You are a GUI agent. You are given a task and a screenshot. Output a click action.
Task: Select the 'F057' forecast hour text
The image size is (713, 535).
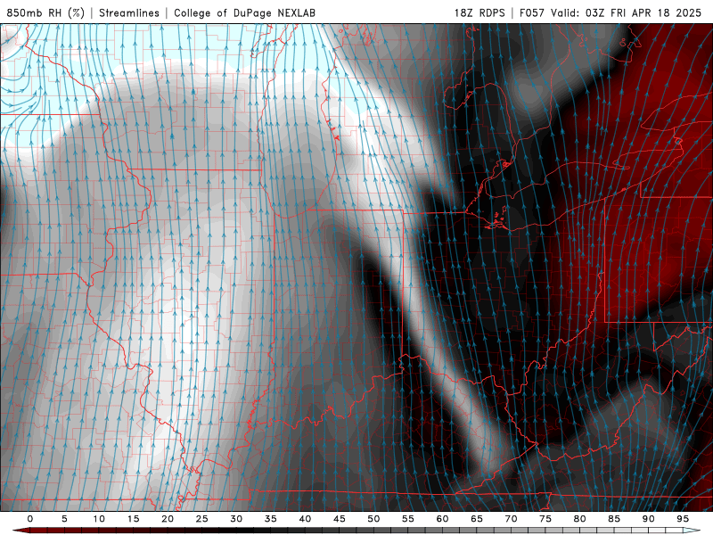pyautogui.click(x=532, y=12)
